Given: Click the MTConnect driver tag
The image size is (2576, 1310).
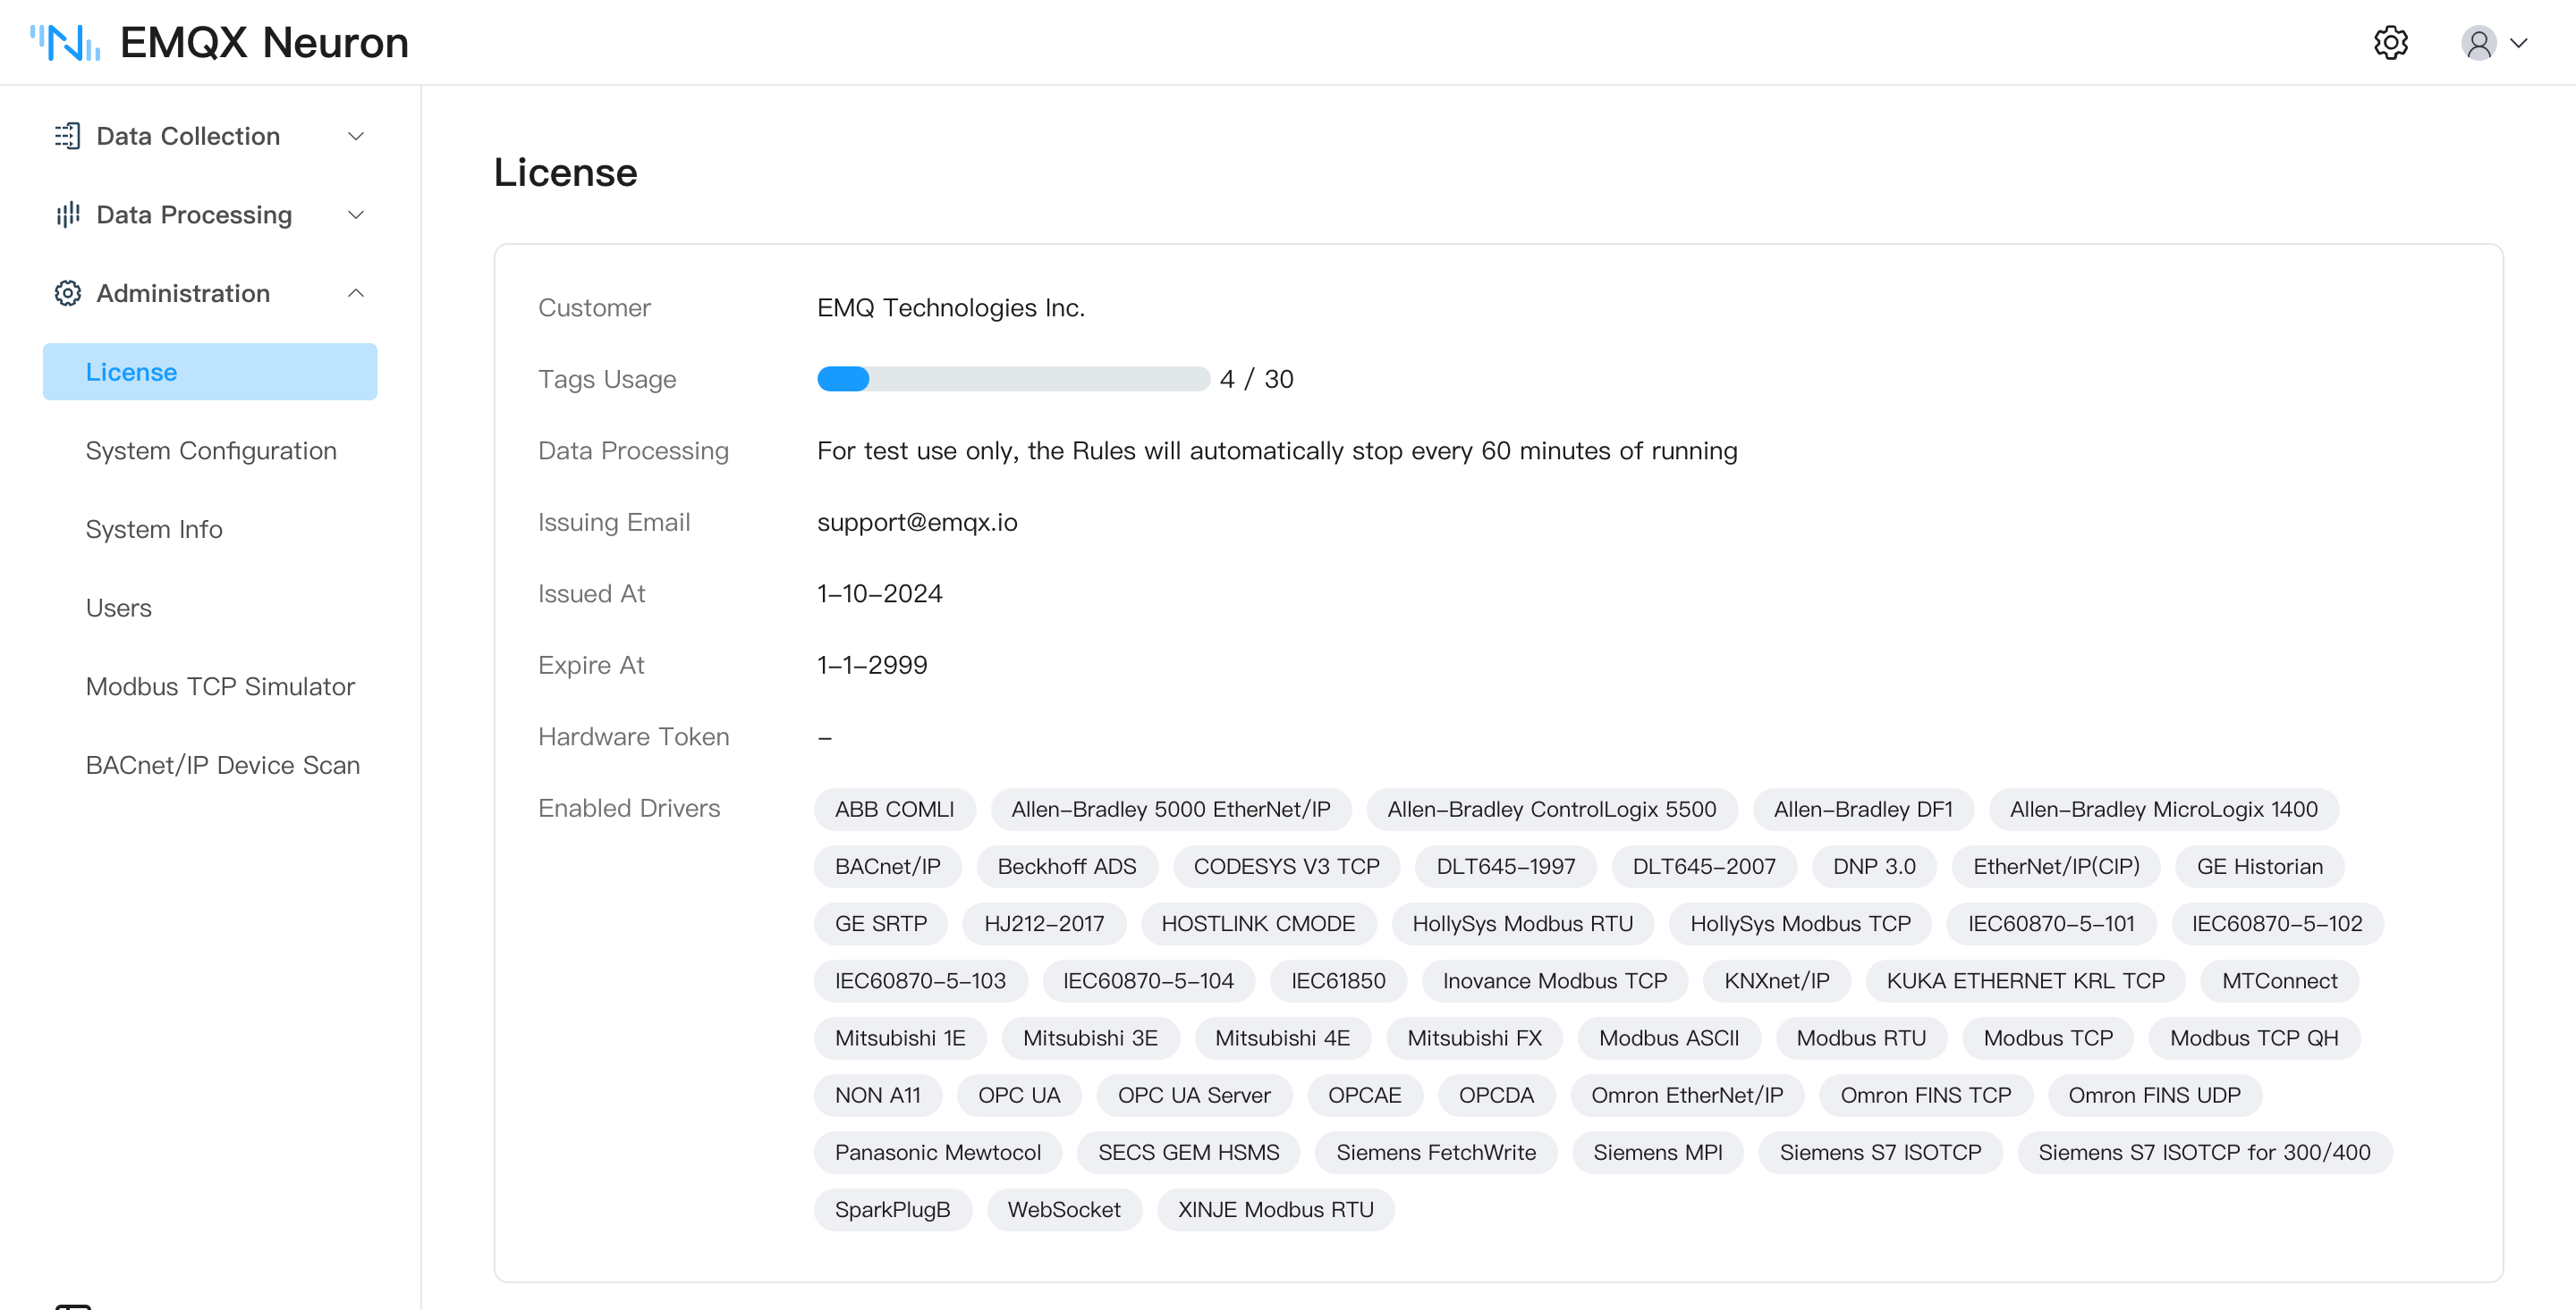Looking at the screenshot, I should [x=2279, y=981].
